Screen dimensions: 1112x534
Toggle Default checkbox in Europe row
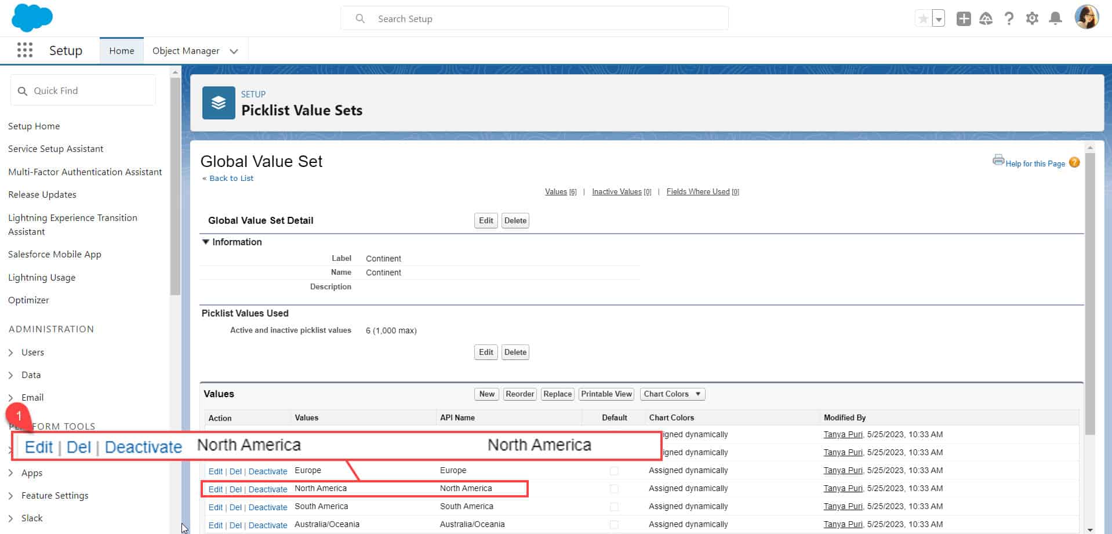tap(614, 471)
